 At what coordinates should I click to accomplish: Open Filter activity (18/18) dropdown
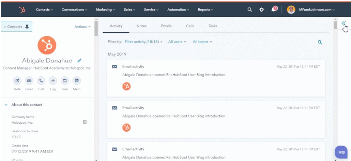coord(143,42)
